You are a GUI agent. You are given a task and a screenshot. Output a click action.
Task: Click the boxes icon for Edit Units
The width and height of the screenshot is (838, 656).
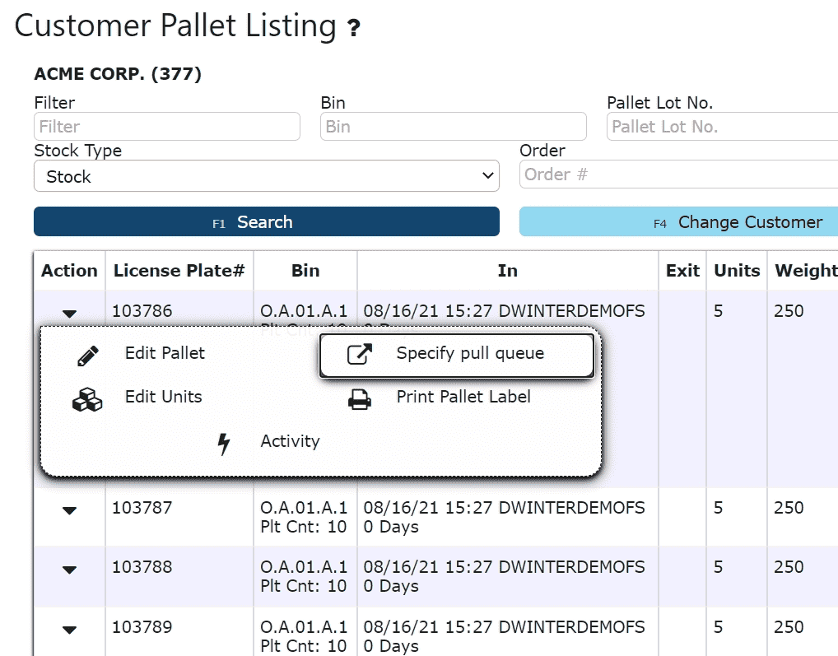click(87, 399)
